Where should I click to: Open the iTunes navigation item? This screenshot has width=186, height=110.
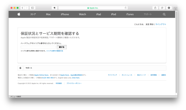[x=130, y=14]
